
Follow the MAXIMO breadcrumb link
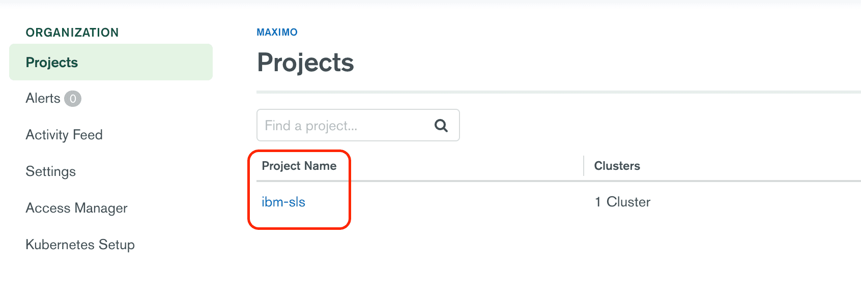click(277, 32)
